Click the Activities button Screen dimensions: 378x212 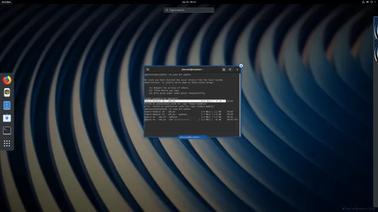coord(6,2)
